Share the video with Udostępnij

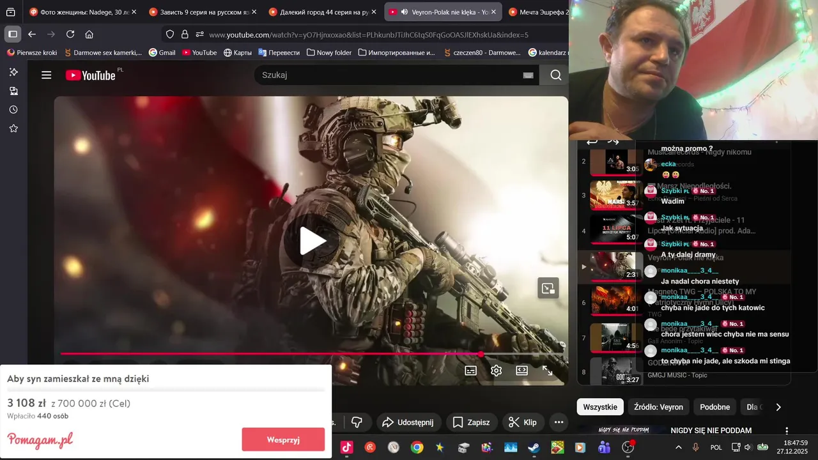(x=407, y=422)
